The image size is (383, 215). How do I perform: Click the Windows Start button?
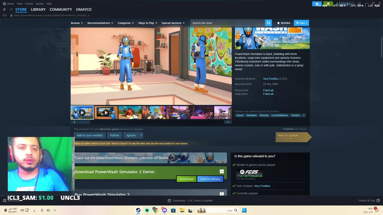click(x=244, y=210)
